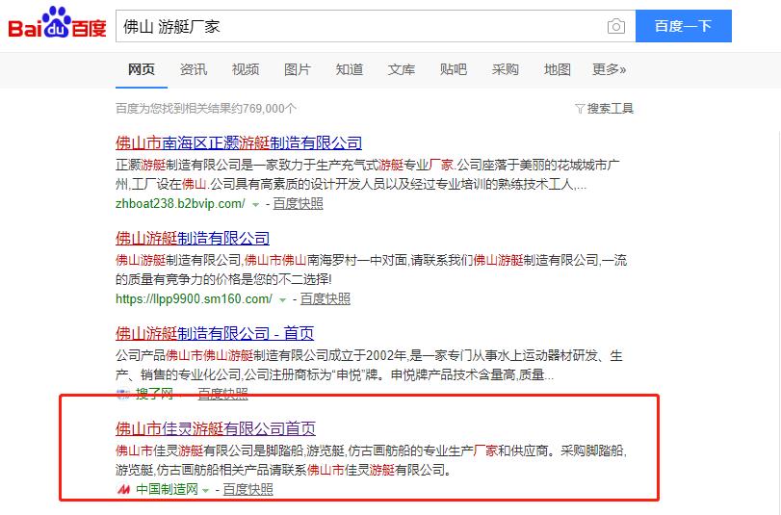
Task: Open 百度快照 for zhboat238 result
Action: 298,203
